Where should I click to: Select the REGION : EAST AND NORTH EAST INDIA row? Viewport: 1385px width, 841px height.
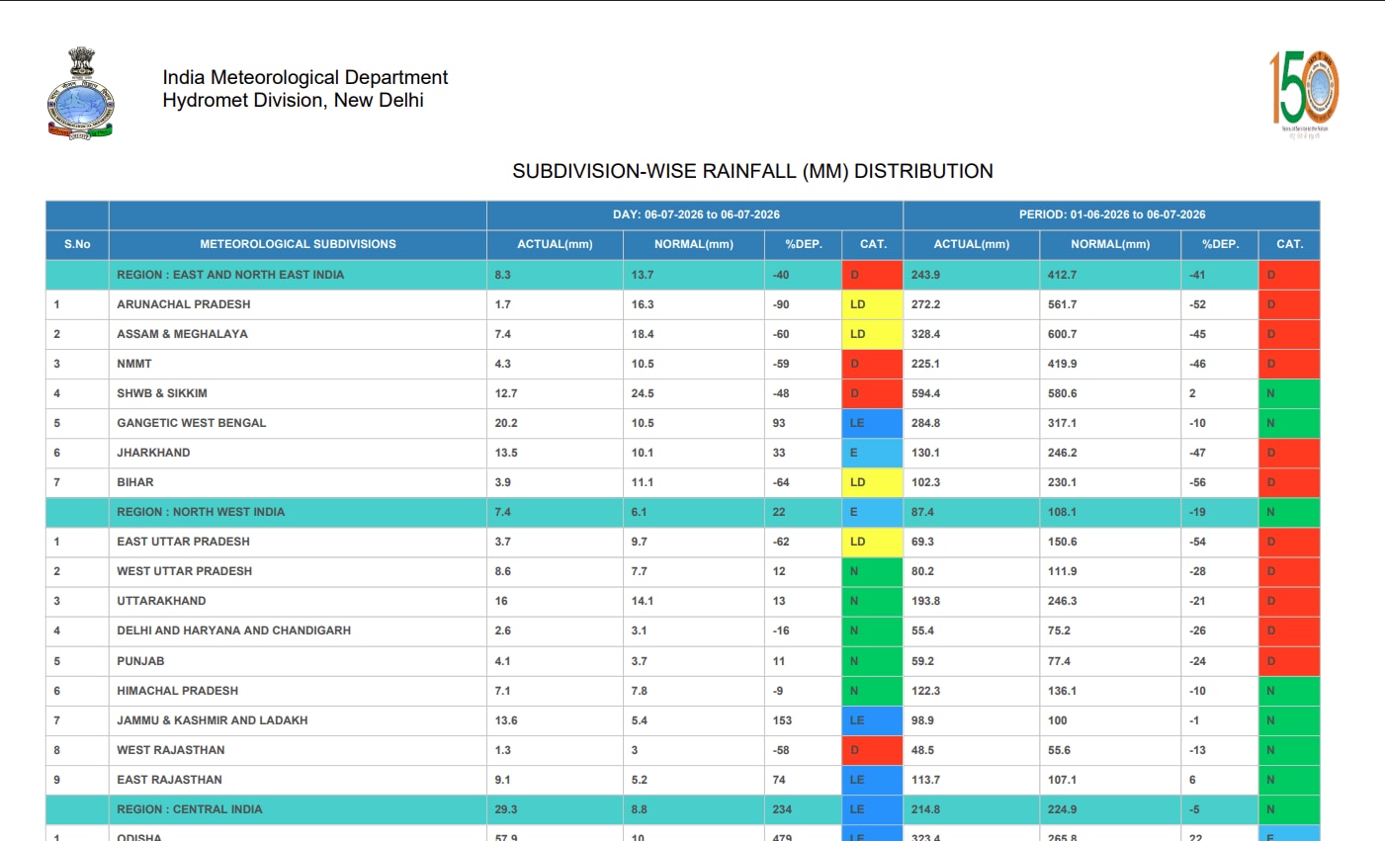click(x=682, y=275)
